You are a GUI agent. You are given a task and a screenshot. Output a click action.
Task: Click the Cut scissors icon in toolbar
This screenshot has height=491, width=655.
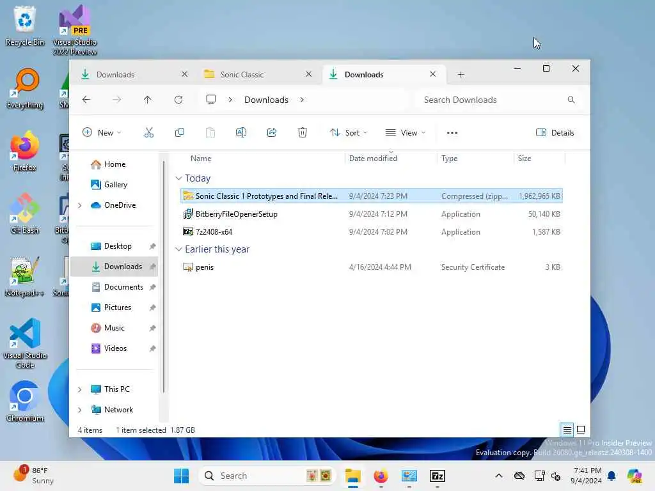click(x=148, y=133)
